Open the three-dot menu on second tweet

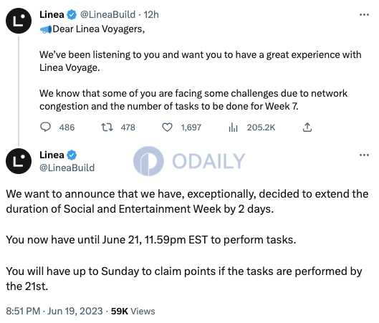pos(364,155)
